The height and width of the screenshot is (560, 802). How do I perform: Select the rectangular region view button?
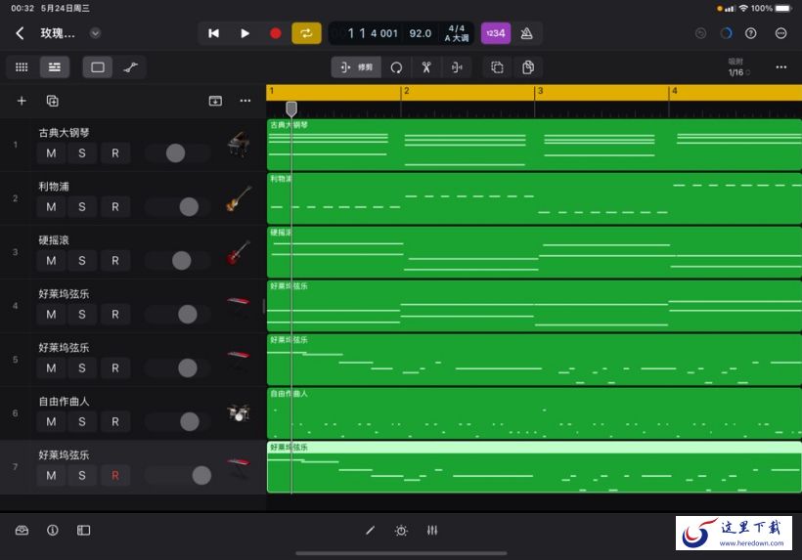98,67
